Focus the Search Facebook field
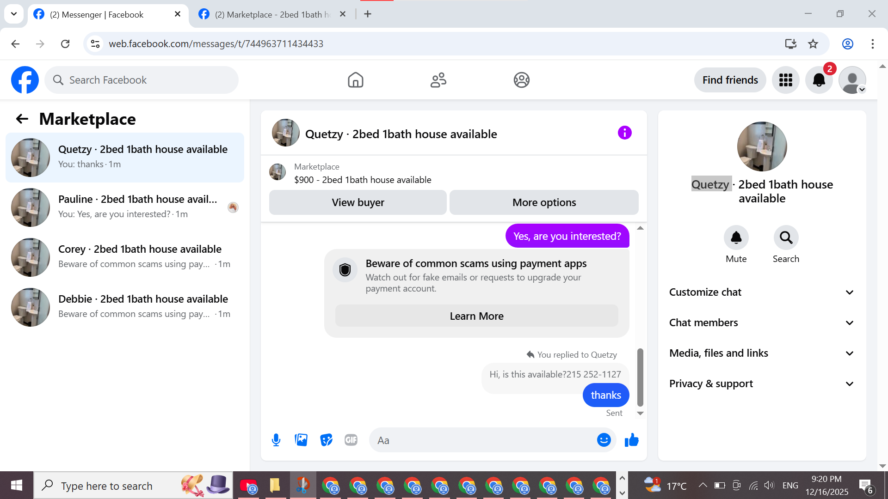Viewport: 888px width, 499px height. (142, 80)
